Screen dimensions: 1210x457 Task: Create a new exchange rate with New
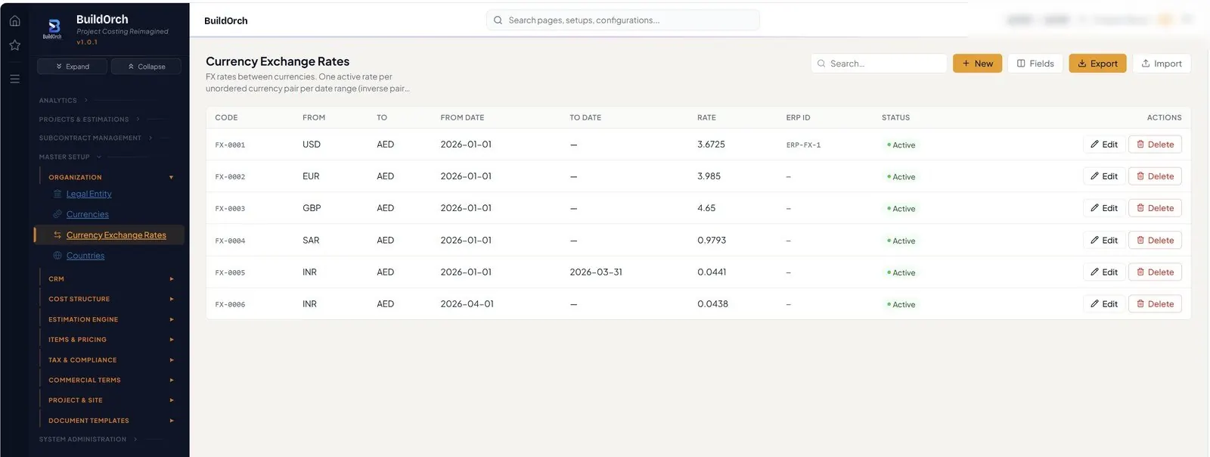pyautogui.click(x=977, y=64)
